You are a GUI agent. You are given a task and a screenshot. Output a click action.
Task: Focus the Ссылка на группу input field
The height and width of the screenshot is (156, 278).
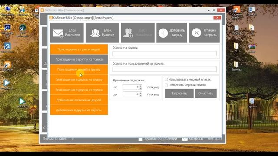(x=164, y=54)
